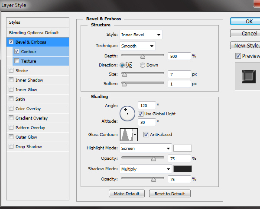Expand the Technique dropdown set to Smooth
Screen dimensions: 260x209
coord(137,46)
